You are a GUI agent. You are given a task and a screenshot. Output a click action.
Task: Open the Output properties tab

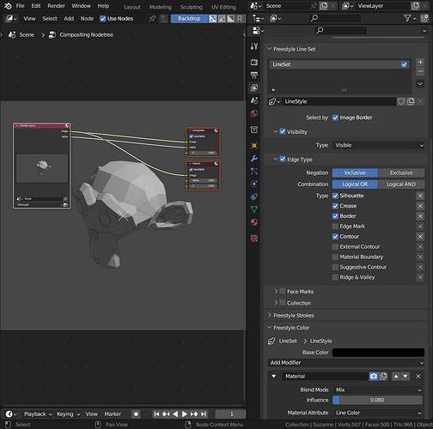(254, 76)
